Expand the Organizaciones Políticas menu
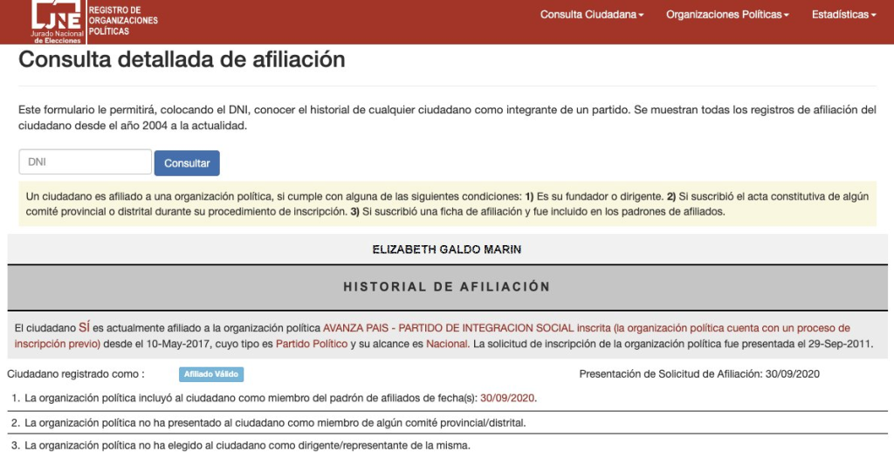The width and height of the screenshot is (894, 458). click(726, 15)
